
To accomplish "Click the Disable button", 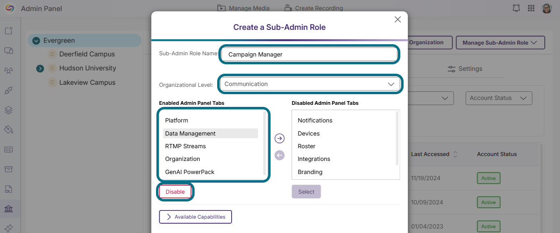I will [175, 192].
